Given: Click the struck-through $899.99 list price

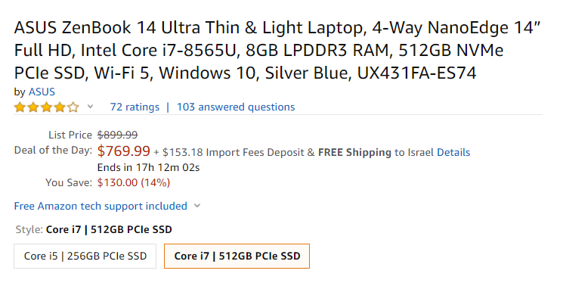Looking at the screenshot, I should (x=117, y=135).
